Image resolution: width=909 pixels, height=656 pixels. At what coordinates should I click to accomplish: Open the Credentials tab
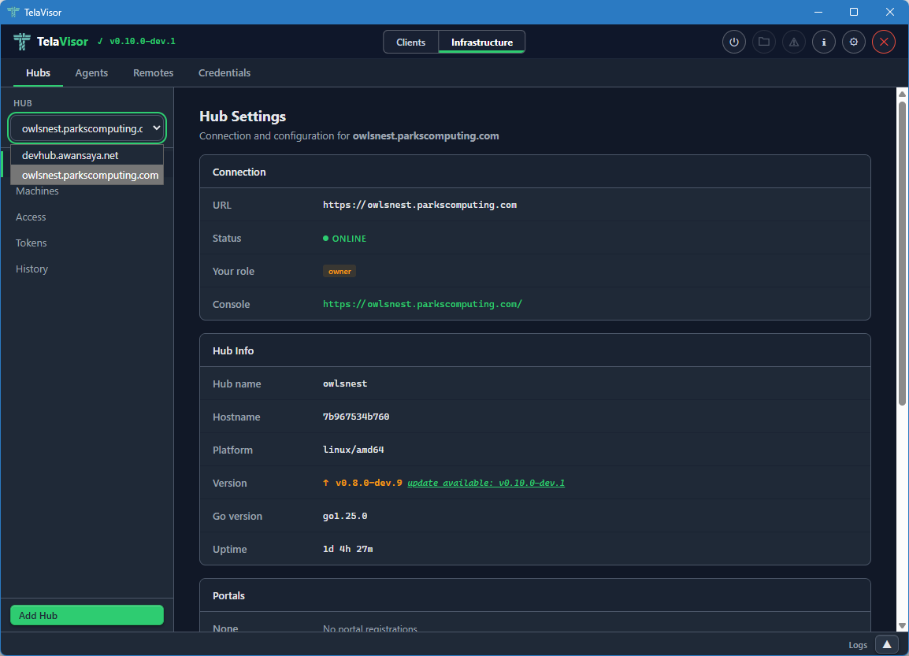[224, 72]
